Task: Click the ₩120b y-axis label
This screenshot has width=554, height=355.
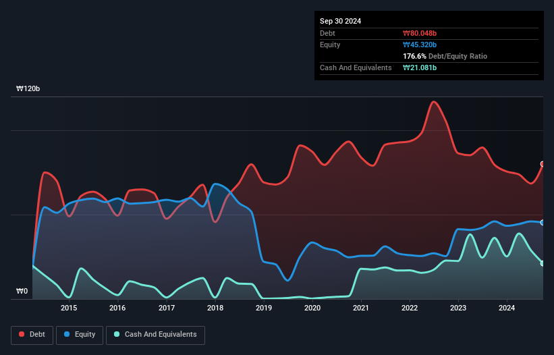Action: [28, 88]
